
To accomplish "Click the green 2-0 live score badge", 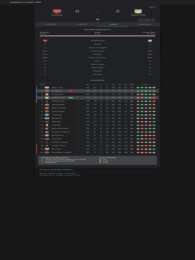I will pyautogui.click(x=71, y=98).
